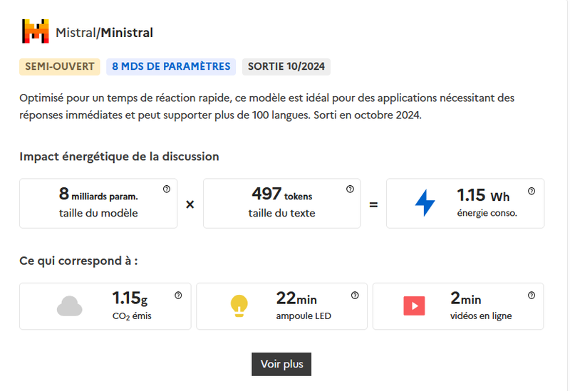
Task: Open help tooltip for CO₂ emissions card
Action: [x=178, y=296]
